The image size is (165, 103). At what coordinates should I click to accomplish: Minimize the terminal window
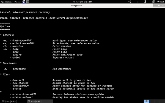[155, 5]
